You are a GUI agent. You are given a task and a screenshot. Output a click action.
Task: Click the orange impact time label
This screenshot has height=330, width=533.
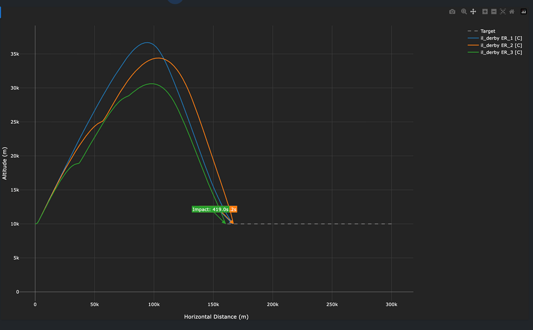pos(233,210)
